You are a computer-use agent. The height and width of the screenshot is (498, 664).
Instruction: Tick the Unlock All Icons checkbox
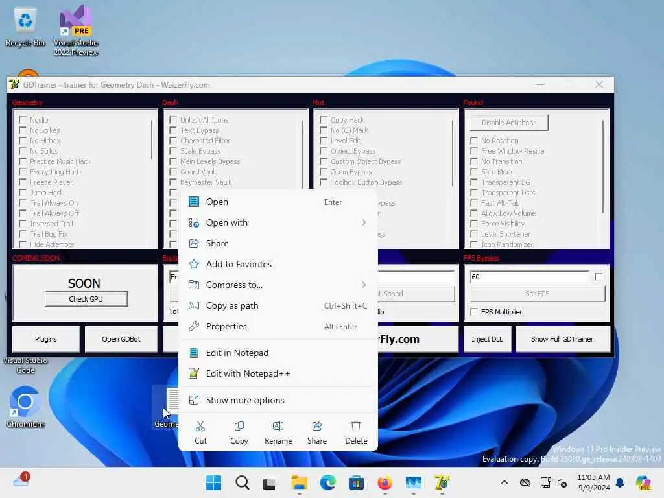coord(172,120)
